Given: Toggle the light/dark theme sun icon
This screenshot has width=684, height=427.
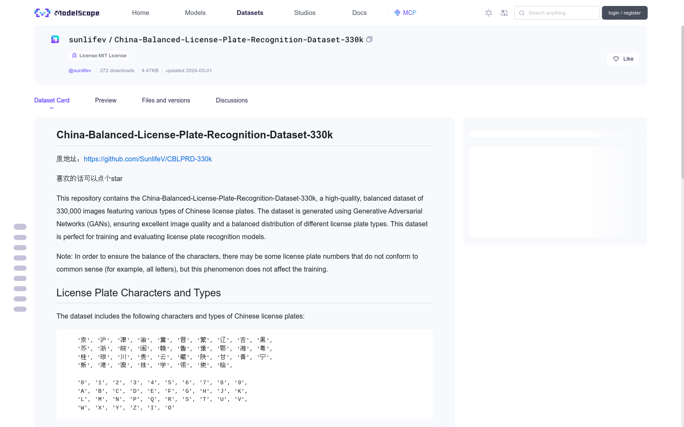Looking at the screenshot, I should pyautogui.click(x=488, y=13).
